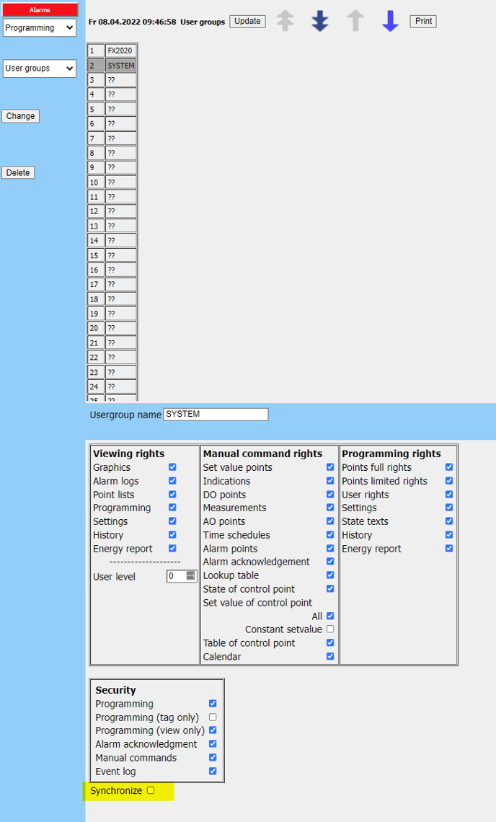
Task: Toggle Energy report under Programming rights
Action: click(449, 548)
